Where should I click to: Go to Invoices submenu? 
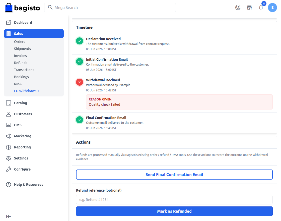(20, 56)
